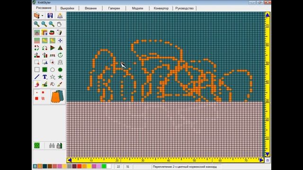The height and width of the screenshot is (170, 303).
Task: Choose the empty circle shape tool
Action: tap(53, 69)
